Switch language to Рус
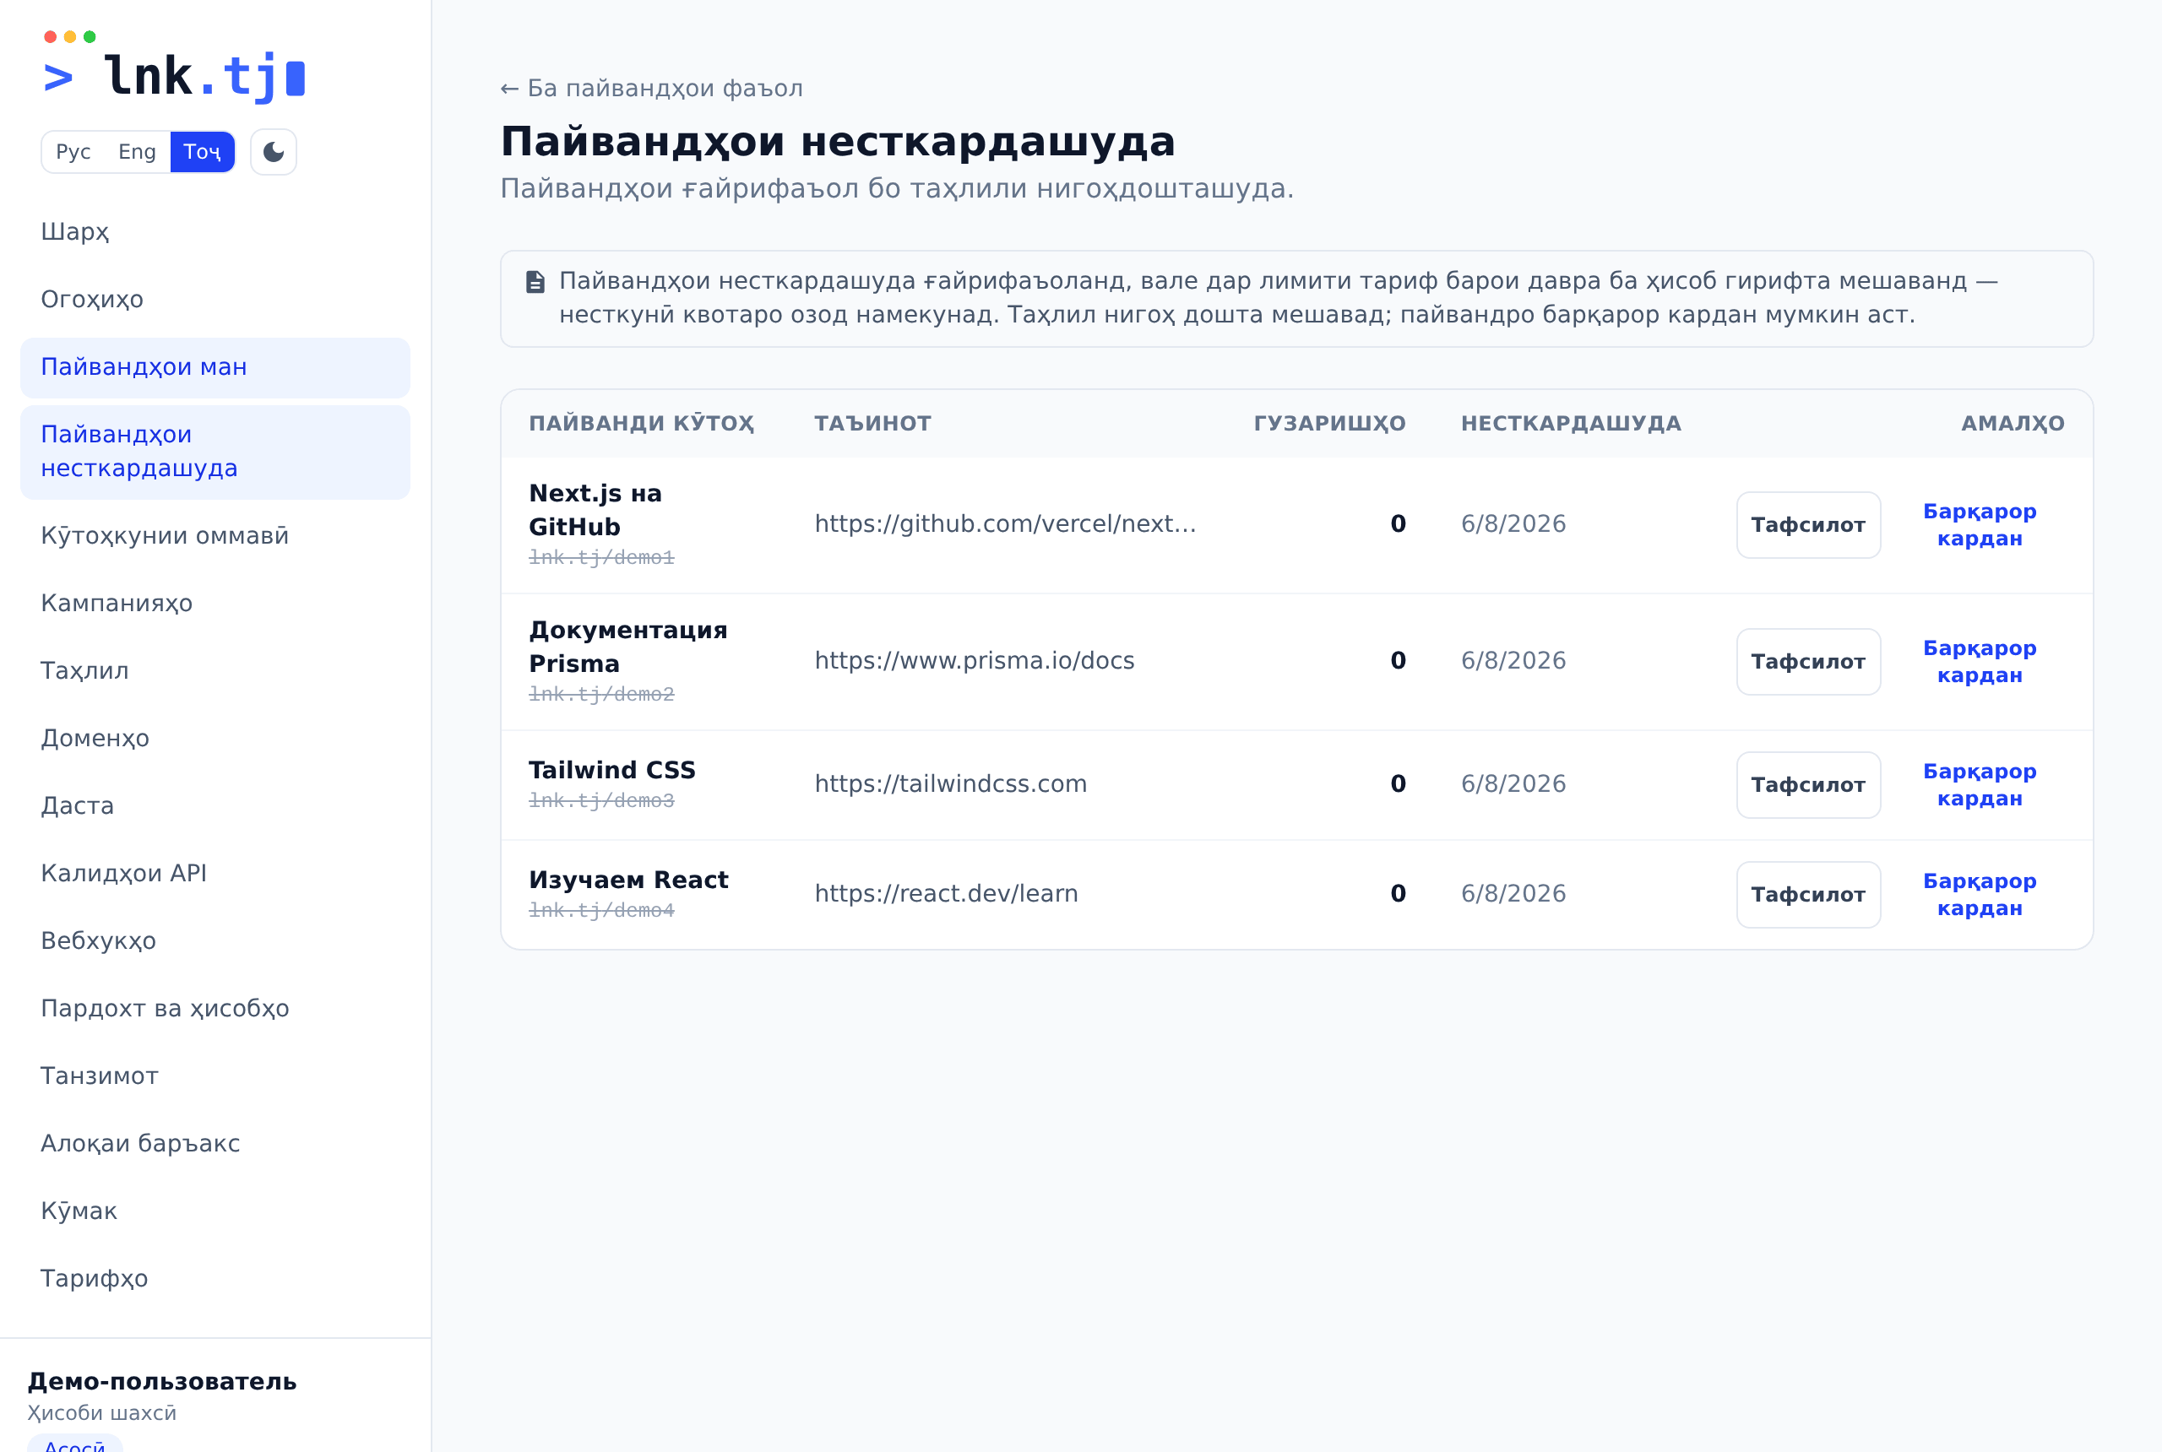 [x=73, y=152]
